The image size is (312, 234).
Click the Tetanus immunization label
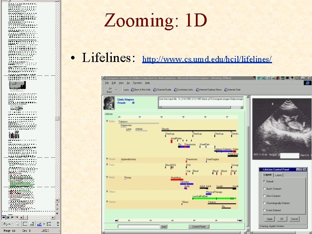212,202
